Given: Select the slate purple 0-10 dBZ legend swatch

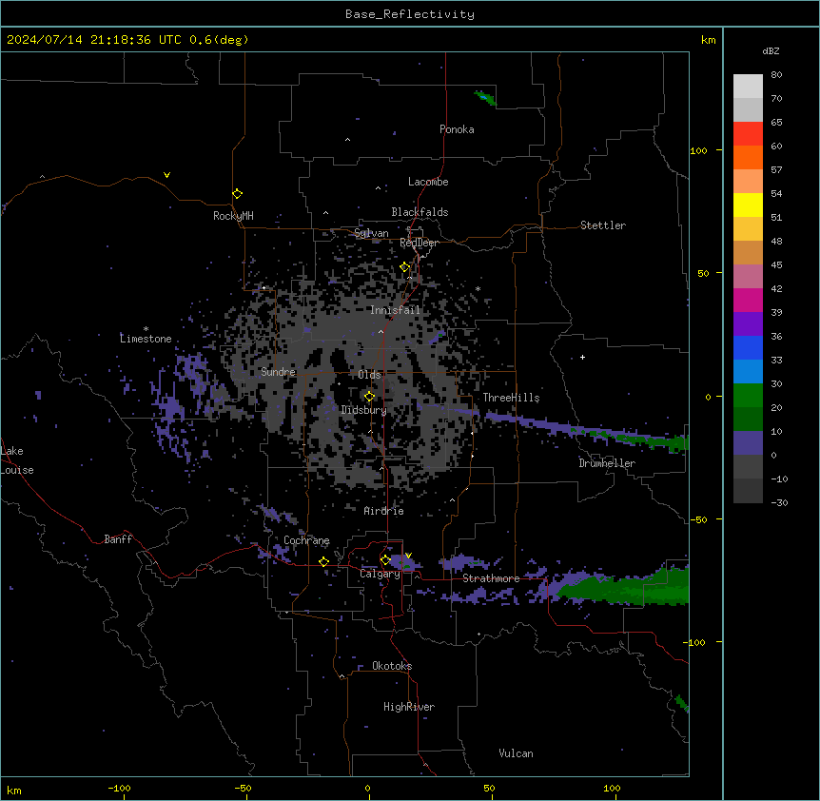Looking at the screenshot, I should click(748, 443).
